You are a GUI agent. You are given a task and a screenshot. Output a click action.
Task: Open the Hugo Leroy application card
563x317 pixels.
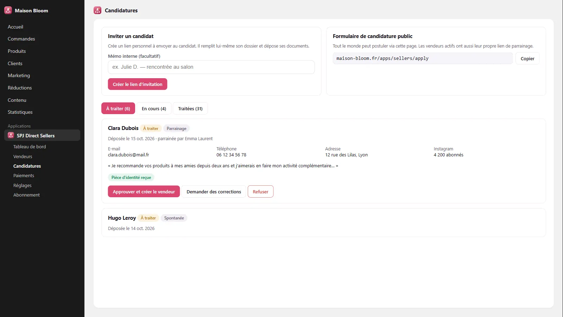[x=324, y=223]
